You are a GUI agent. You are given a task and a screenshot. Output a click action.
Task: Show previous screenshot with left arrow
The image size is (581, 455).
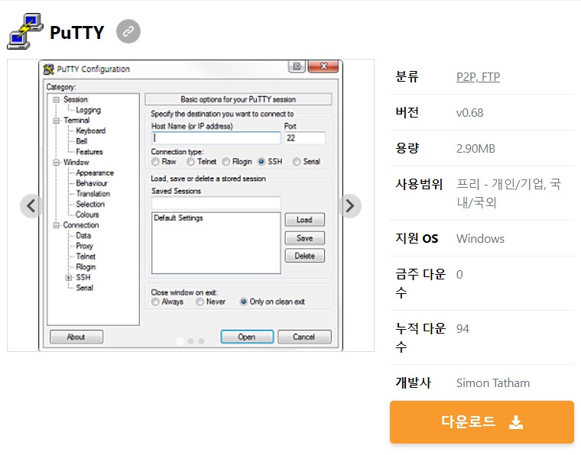point(31,206)
